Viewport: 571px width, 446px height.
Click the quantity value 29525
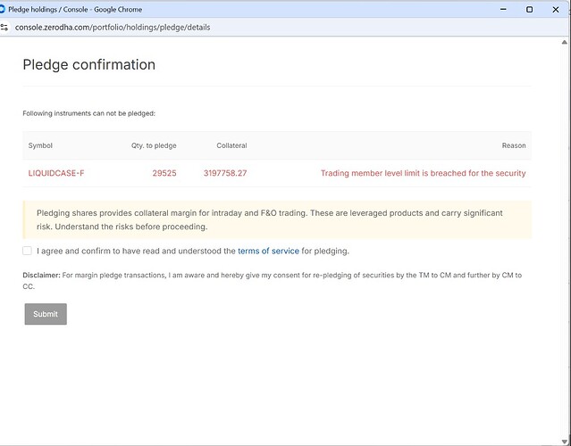pyautogui.click(x=164, y=173)
